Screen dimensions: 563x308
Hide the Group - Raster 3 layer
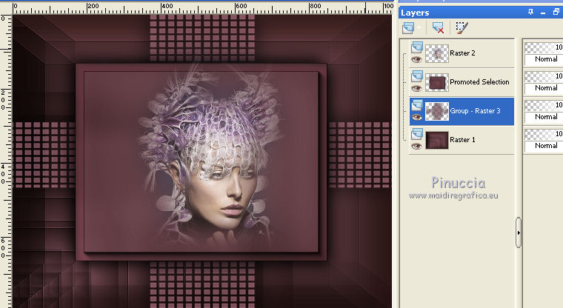[416, 117]
